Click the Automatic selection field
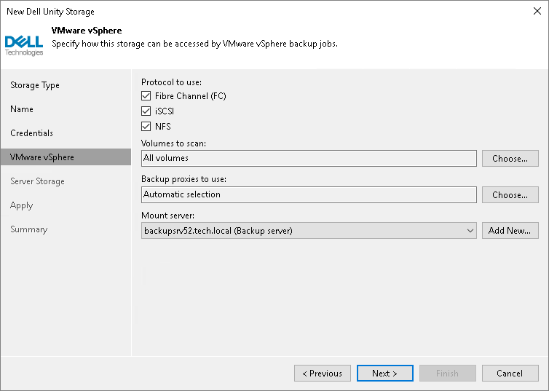The height and width of the screenshot is (391, 549). 309,194
